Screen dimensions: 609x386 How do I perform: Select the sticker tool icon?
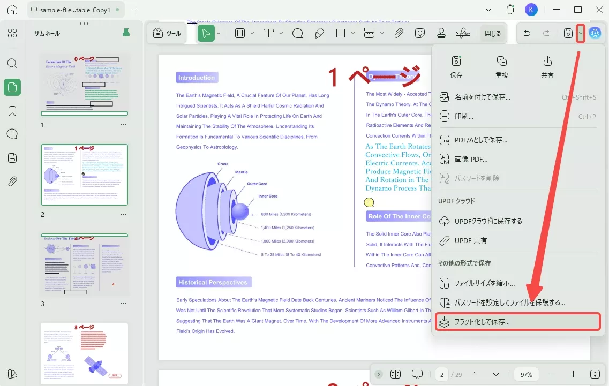point(420,33)
